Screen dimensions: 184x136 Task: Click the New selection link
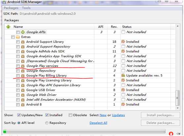(x=103, y=115)
